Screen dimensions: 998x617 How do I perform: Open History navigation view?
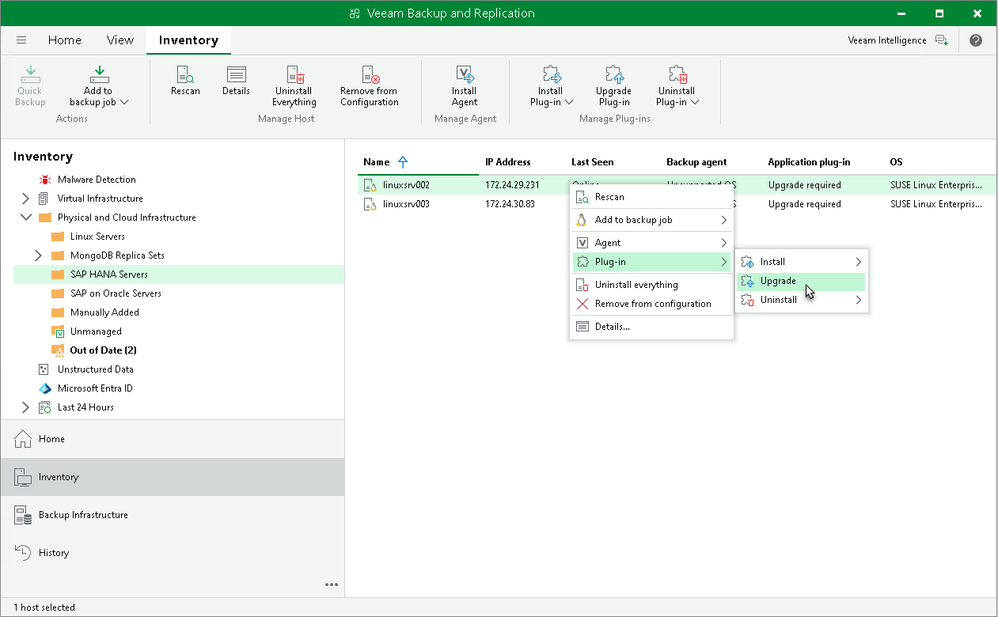(x=173, y=553)
